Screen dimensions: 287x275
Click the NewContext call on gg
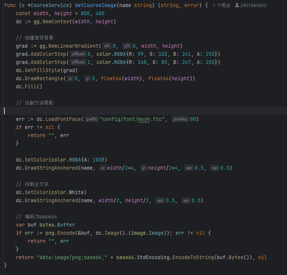57,21
